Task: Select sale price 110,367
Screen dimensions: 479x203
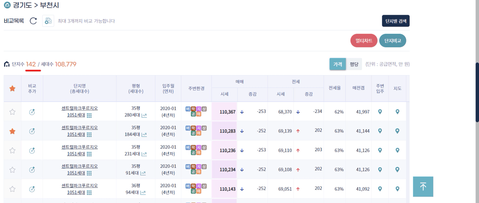Action: tap(227, 112)
